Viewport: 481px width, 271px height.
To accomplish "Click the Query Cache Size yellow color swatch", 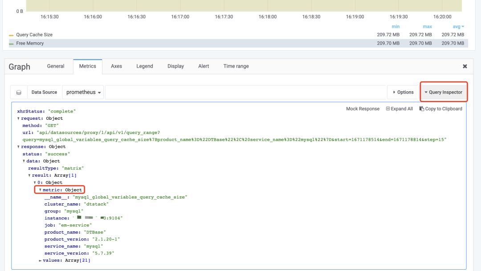I will [11, 35].
